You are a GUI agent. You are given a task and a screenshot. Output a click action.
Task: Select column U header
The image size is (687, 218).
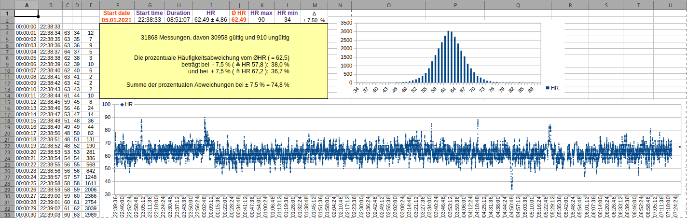coord(671,5)
